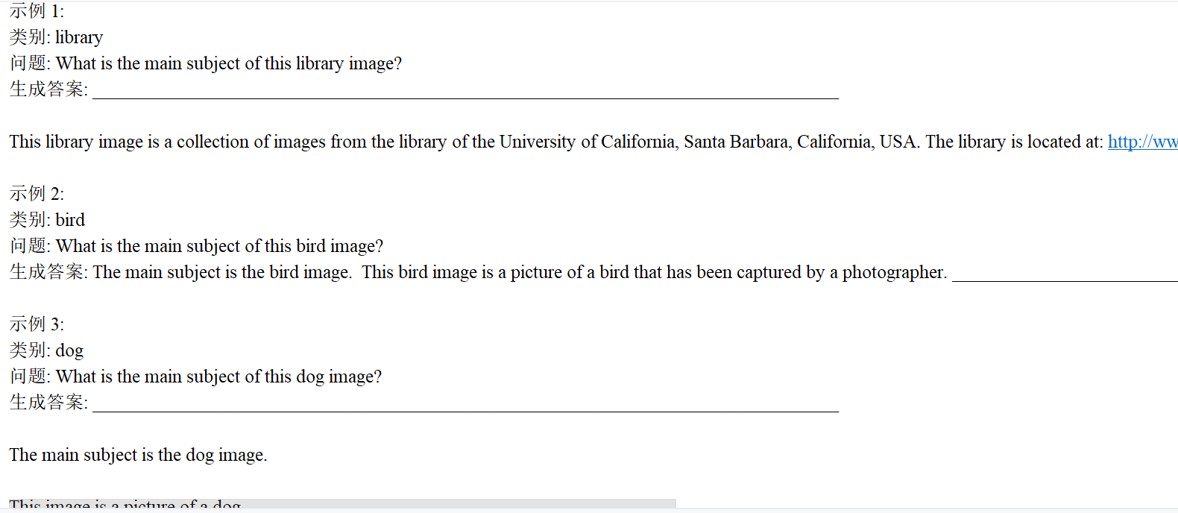Click the '示例 2:' heading
Viewport: 1178px width, 513px height.
pyautogui.click(x=37, y=194)
